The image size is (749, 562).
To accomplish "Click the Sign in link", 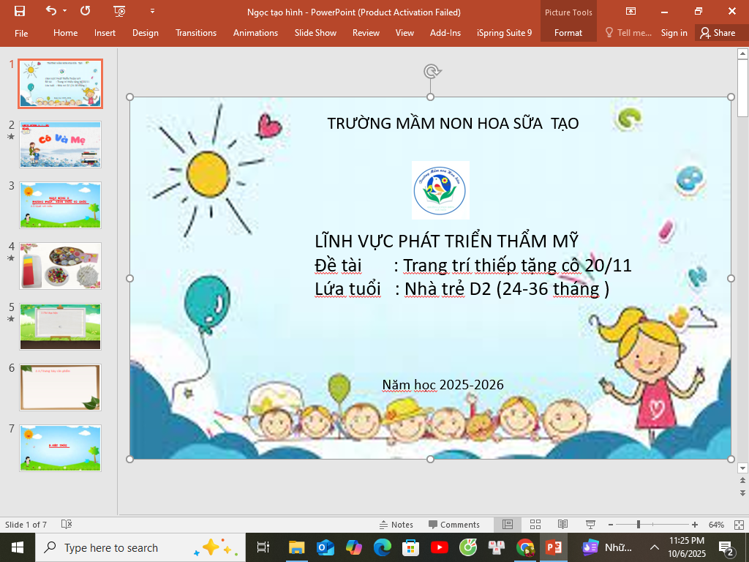I will (674, 33).
